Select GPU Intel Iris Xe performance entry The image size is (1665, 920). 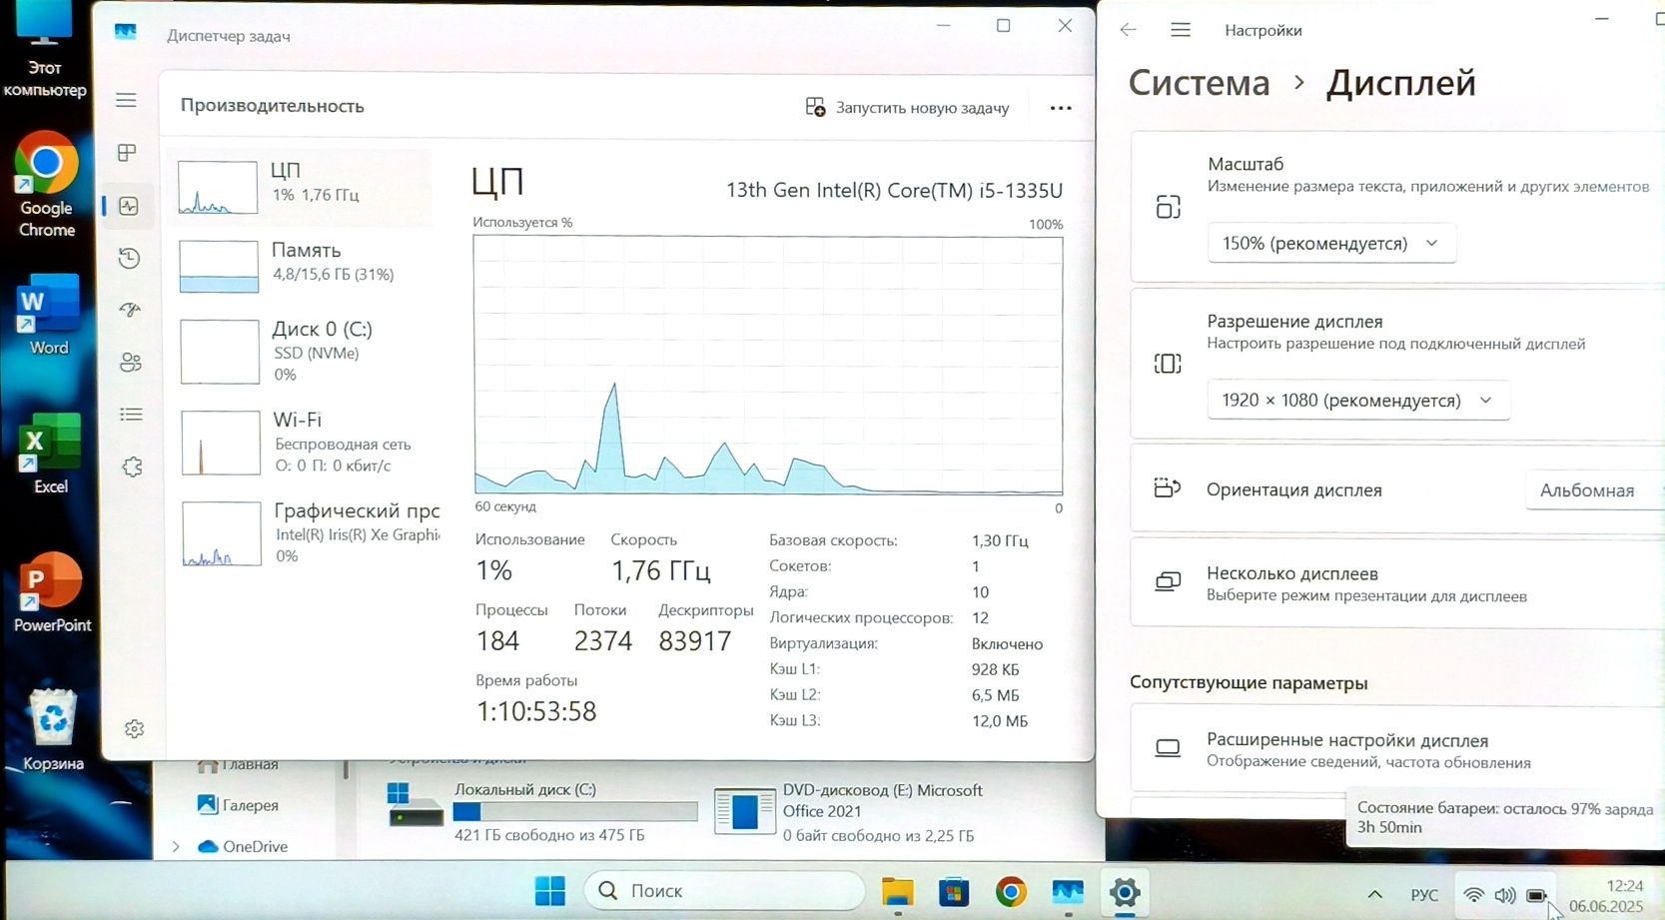pos(308,532)
